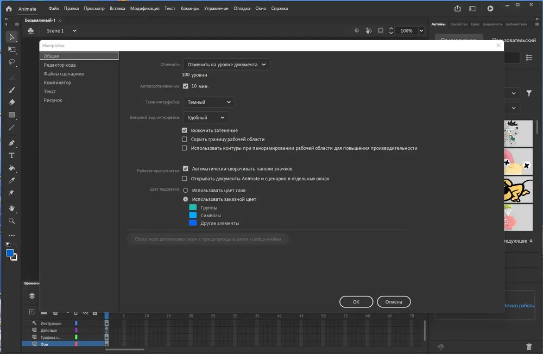
Task: Click the rotation tool icon near zoom
Action: (369, 30)
